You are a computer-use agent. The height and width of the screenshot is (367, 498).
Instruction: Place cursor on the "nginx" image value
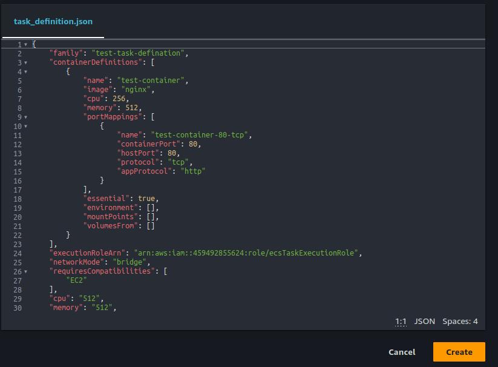point(136,90)
